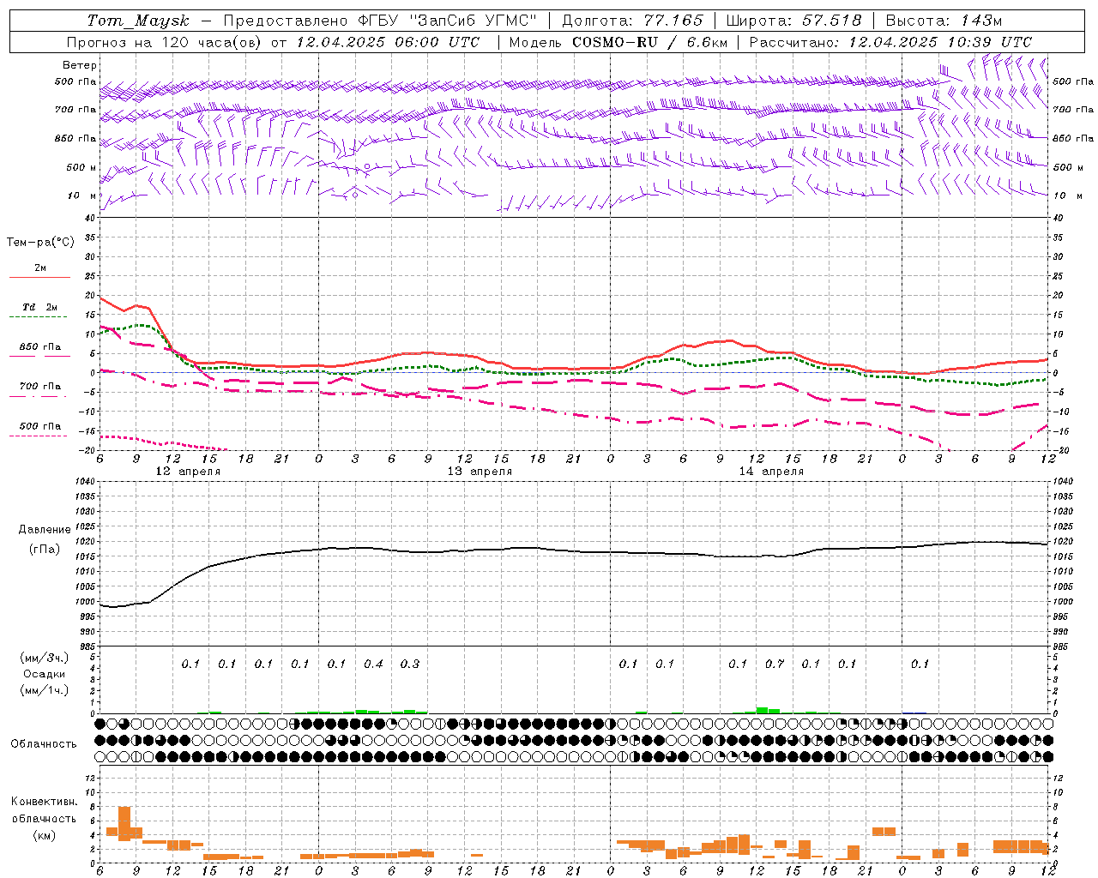Click the 'Td 2м' dew point legend label
This screenshot has height=878, width=1098.
(x=40, y=307)
